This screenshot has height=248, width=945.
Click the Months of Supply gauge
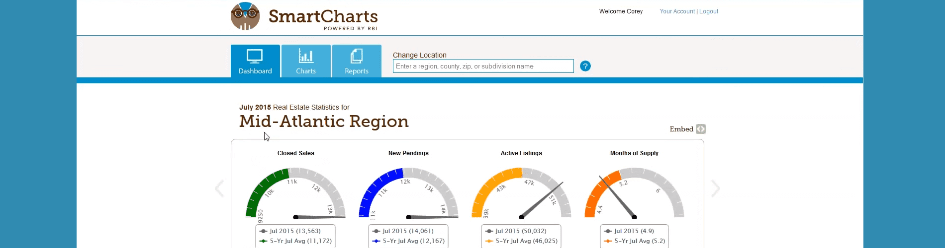coord(634,193)
